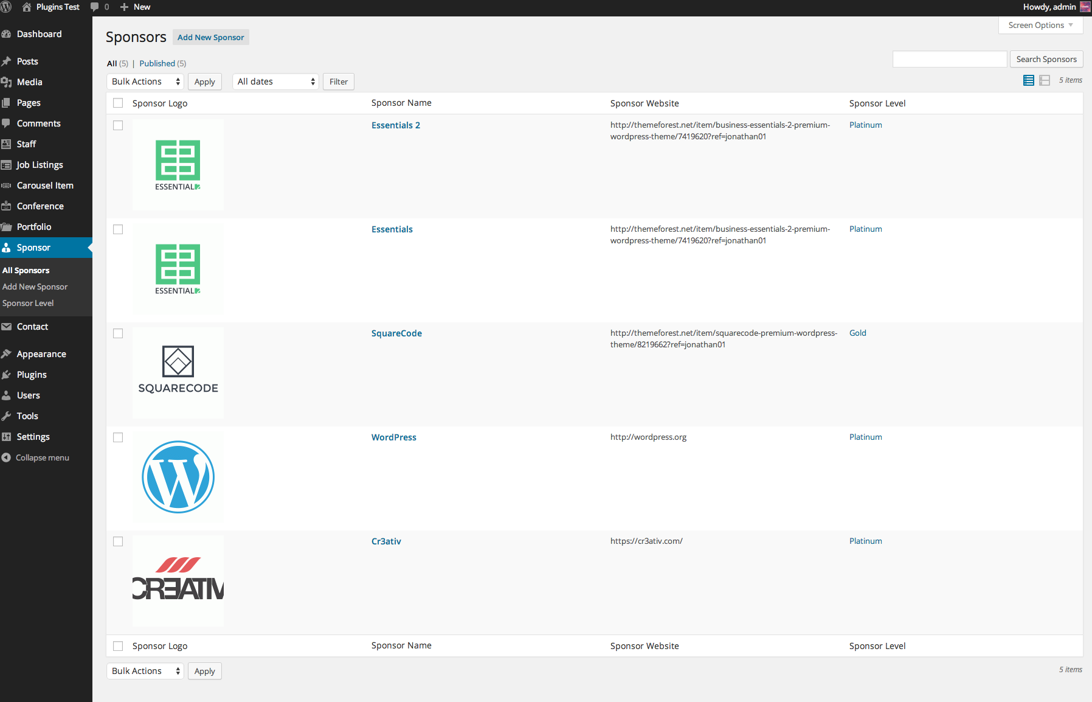This screenshot has width=1092, height=702.
Task: Click the Carousel Item sidebar icon
Action: pyautogui.click(x=7, y=186)
